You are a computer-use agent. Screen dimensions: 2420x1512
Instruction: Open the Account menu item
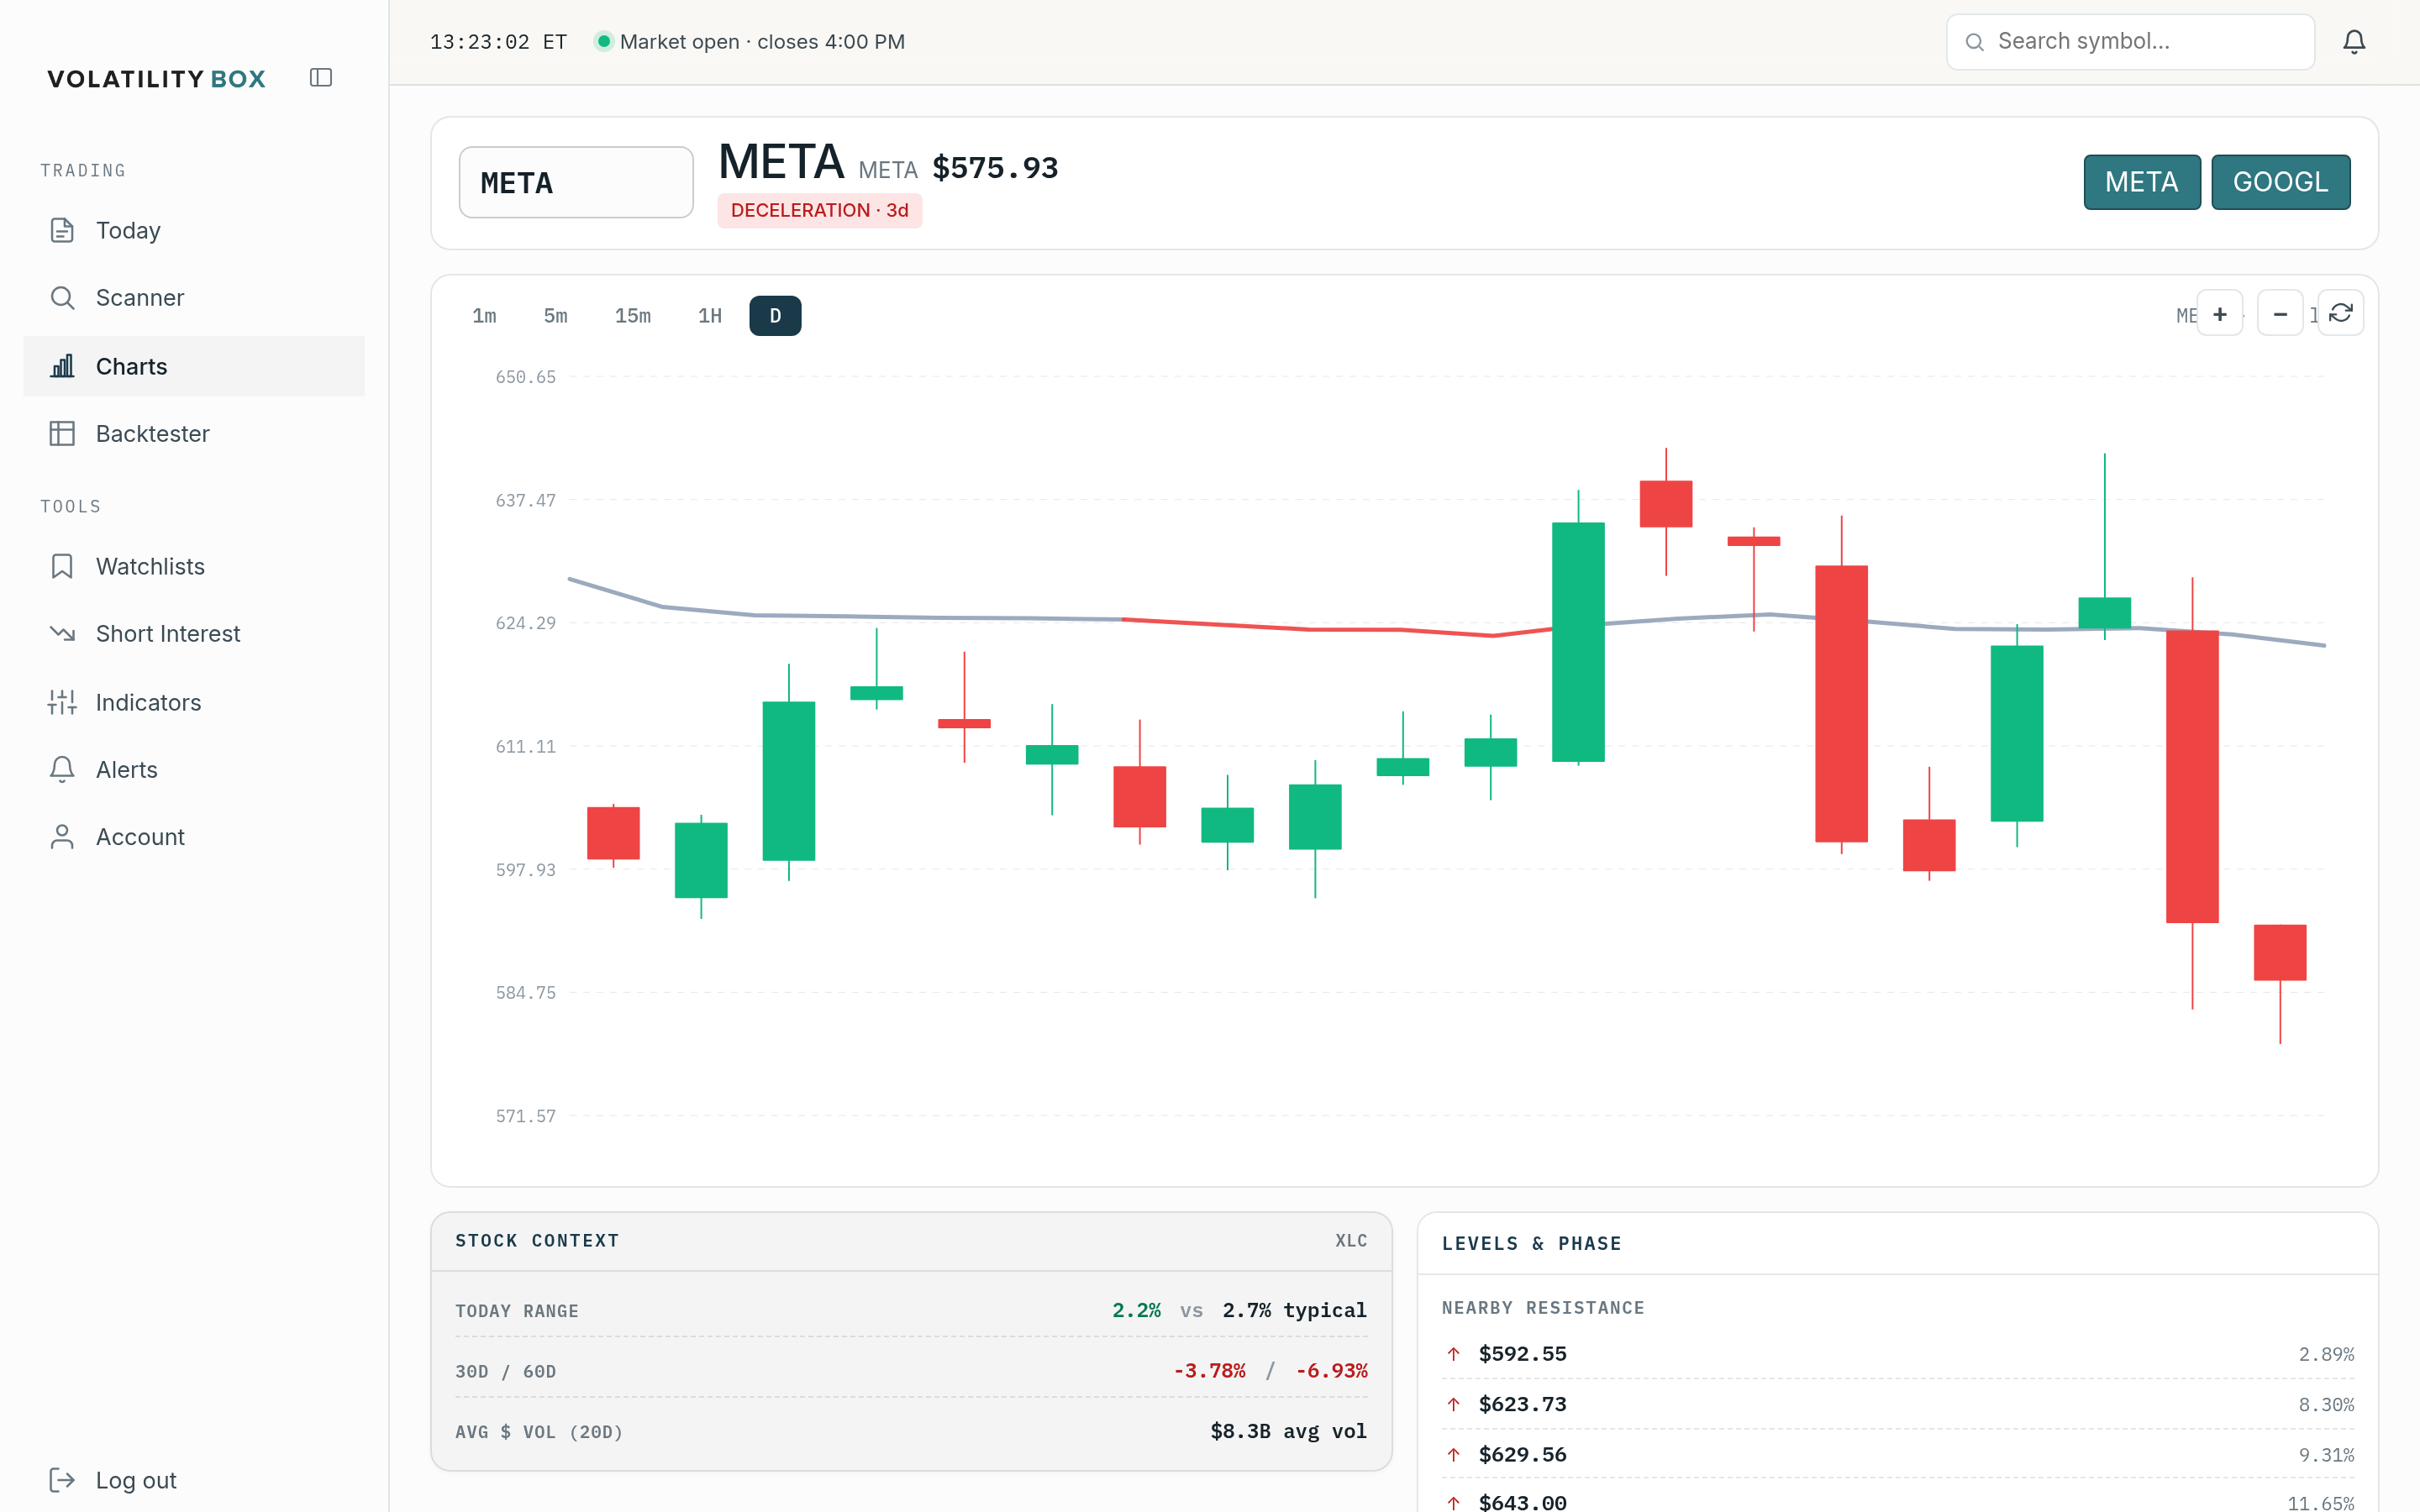point(194,837)
